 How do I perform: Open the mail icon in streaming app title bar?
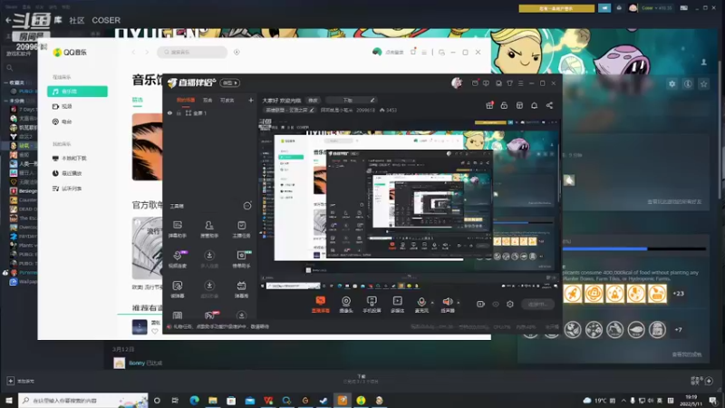pyautogui.click(x=475, y=83)
